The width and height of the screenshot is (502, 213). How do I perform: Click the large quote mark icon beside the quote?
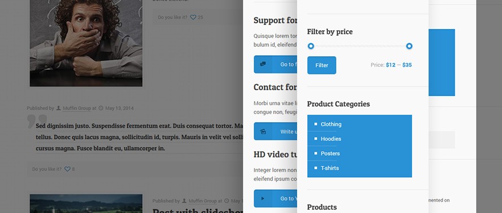(x=33, y=122)
